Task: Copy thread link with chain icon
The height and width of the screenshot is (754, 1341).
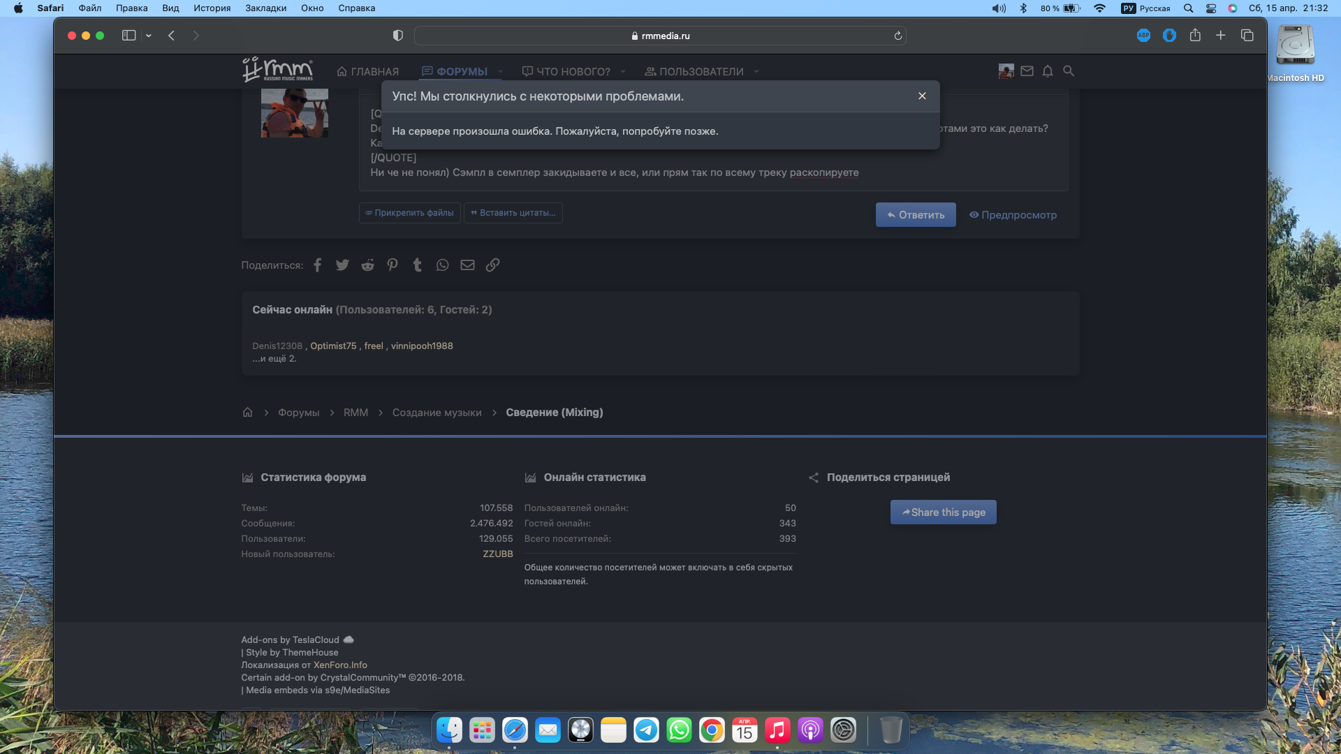Action: click(x=492, y=265)
